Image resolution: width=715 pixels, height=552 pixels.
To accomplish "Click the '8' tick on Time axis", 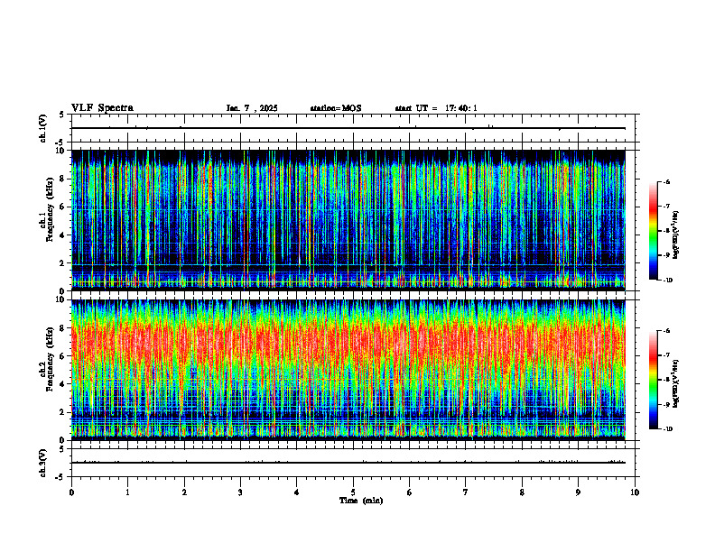I will 522,492.
